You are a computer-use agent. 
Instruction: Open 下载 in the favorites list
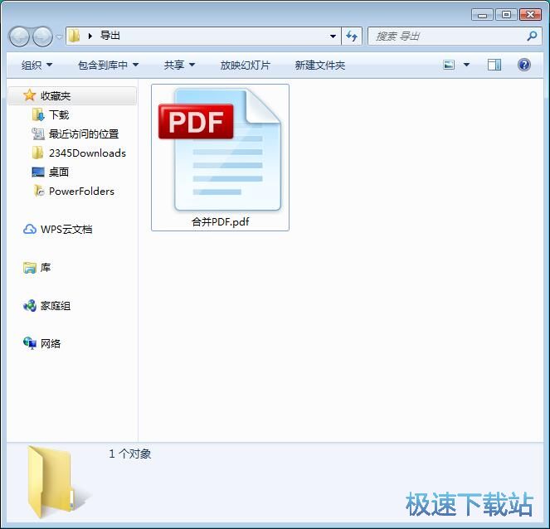click(59, 115)
